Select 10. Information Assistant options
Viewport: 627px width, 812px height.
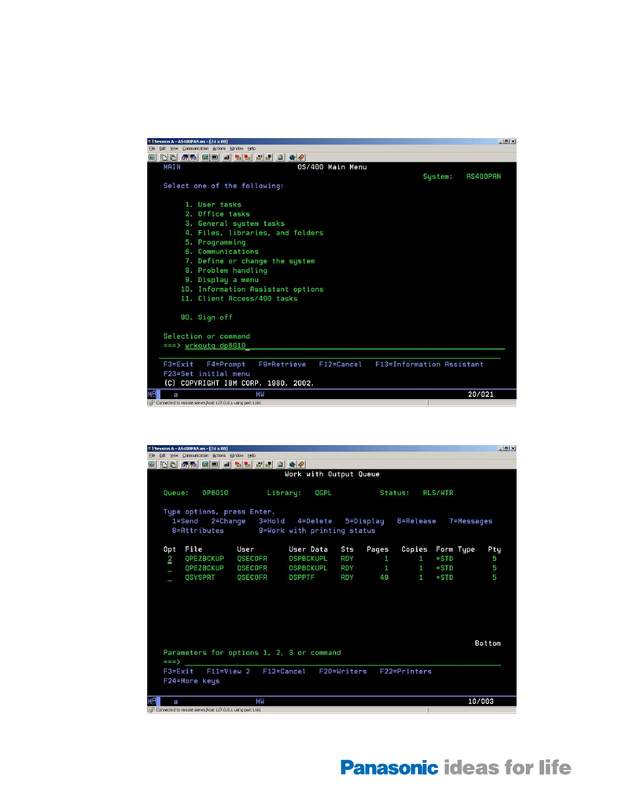(252, 289)
